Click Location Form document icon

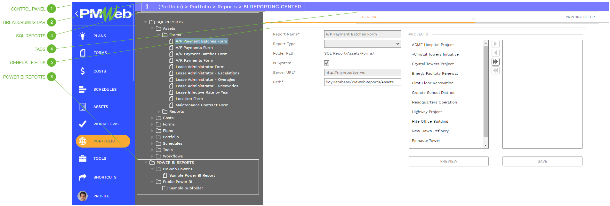click(171, 99)
